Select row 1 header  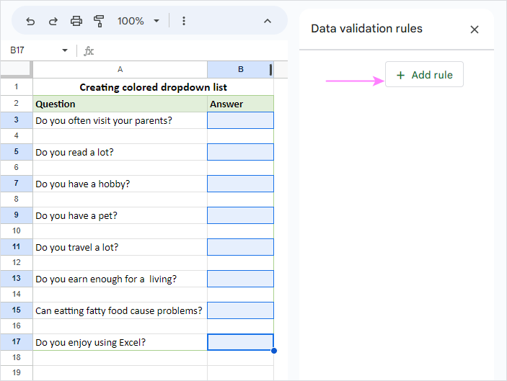[16, 87]
